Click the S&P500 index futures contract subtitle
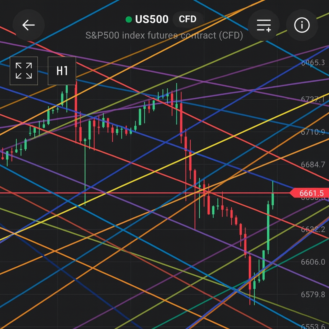 pos(164,35)
